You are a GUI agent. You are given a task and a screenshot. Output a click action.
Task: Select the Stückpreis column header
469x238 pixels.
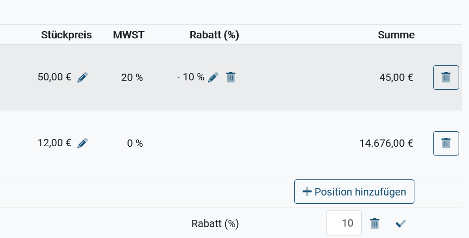67,35
